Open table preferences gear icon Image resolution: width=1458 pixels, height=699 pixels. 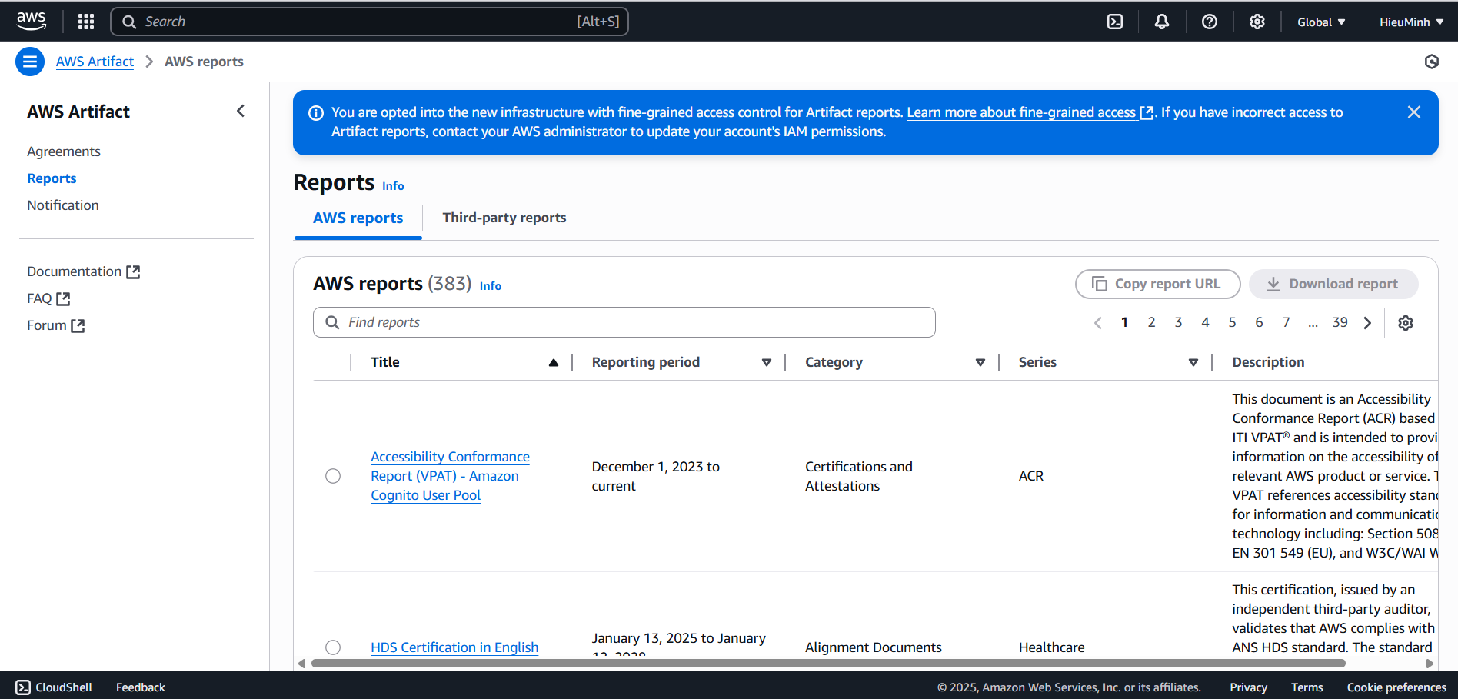pos(1406,323)
